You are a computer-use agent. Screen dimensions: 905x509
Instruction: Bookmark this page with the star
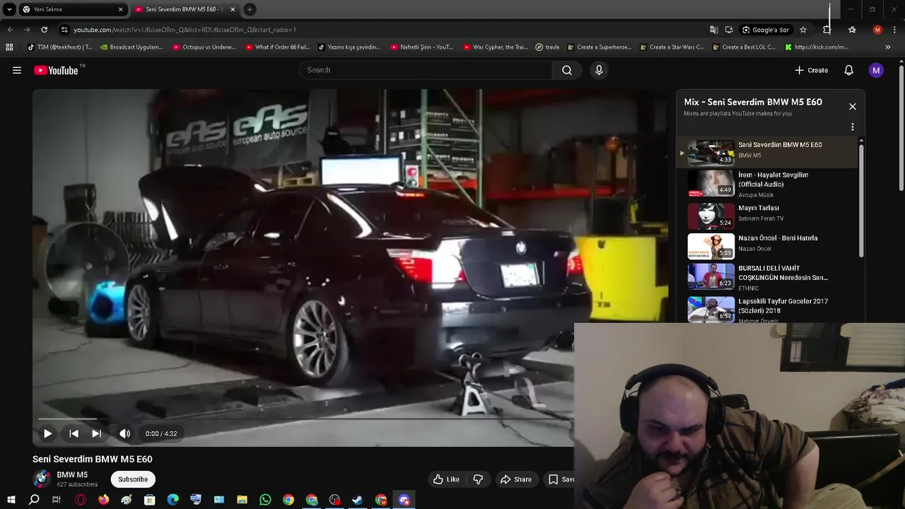[x=803, y=30]
